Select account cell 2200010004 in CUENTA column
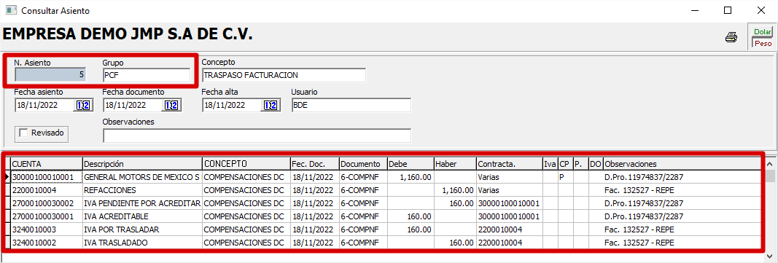This screenshot has height=263, width=778. (x=46, y=189)
